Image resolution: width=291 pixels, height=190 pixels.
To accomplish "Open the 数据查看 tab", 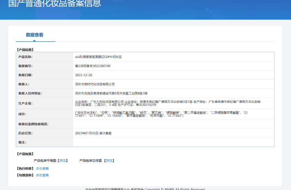I will [x=35, y=35].
